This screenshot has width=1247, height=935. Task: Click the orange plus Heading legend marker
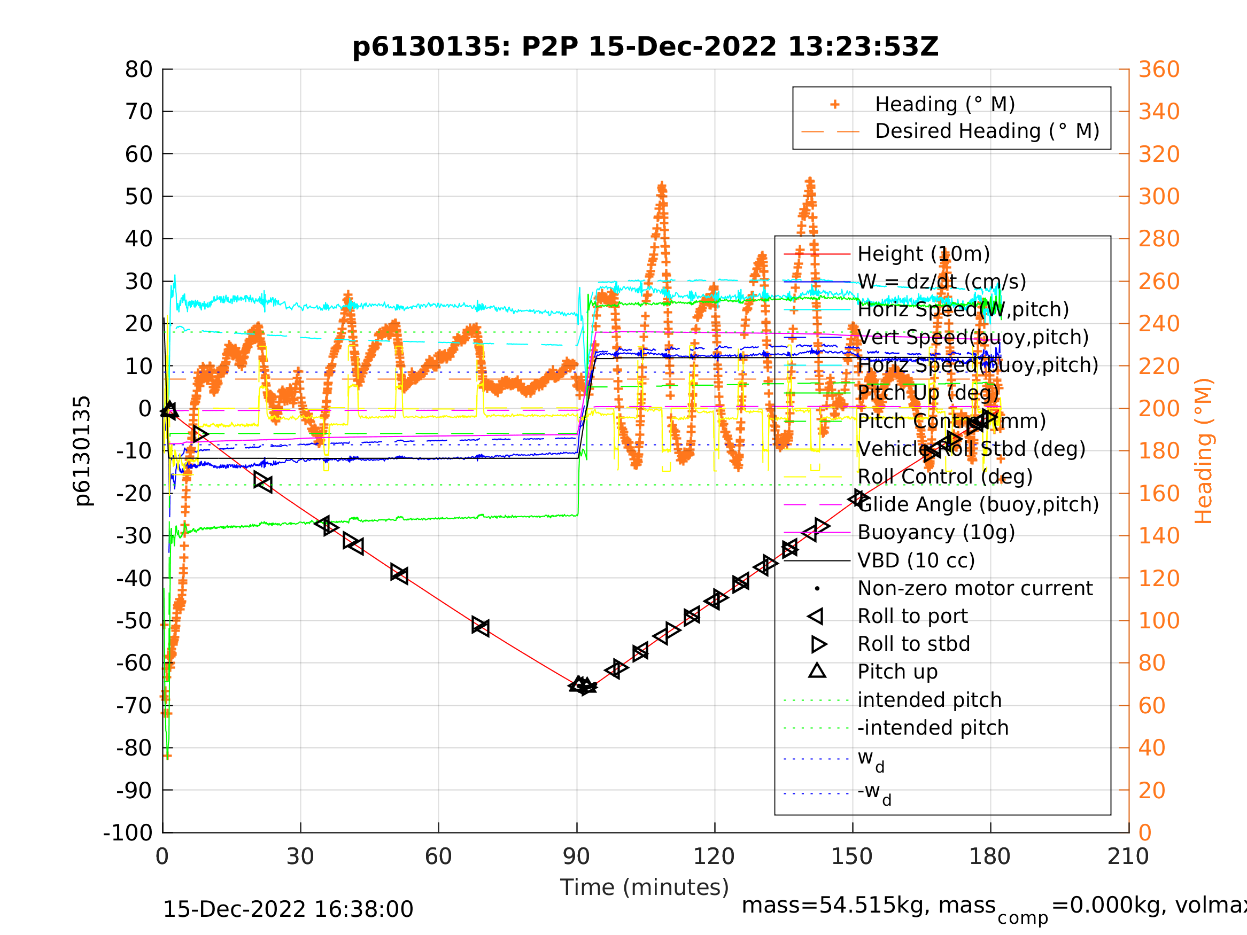(x=835, y=104)
